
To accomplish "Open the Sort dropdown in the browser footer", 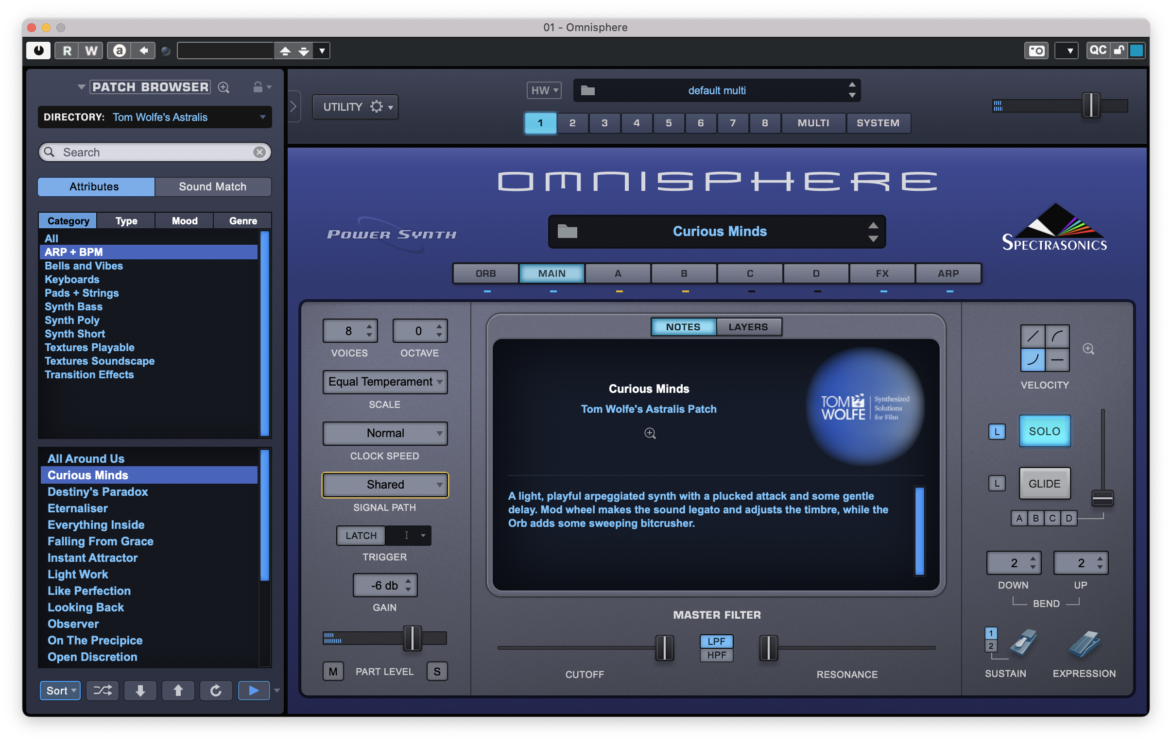I will point(60,691).
